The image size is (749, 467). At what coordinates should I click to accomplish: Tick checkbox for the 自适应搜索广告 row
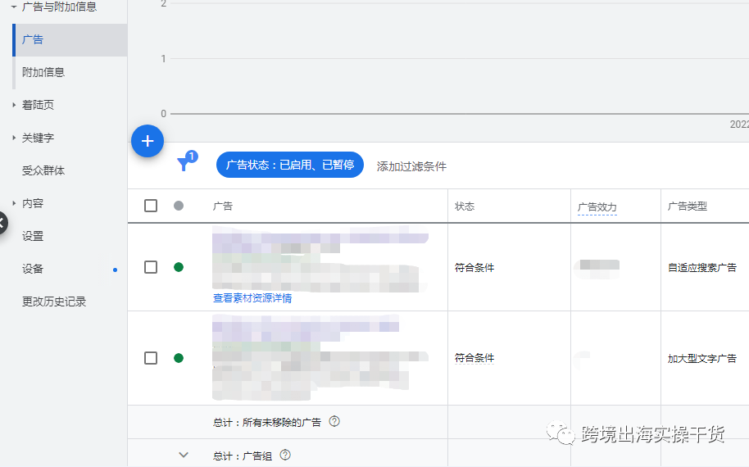pyautogui.click(x=151, y=267)
